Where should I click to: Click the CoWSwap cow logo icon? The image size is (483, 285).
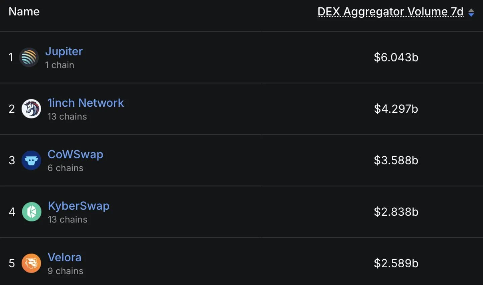pos(31,160)
